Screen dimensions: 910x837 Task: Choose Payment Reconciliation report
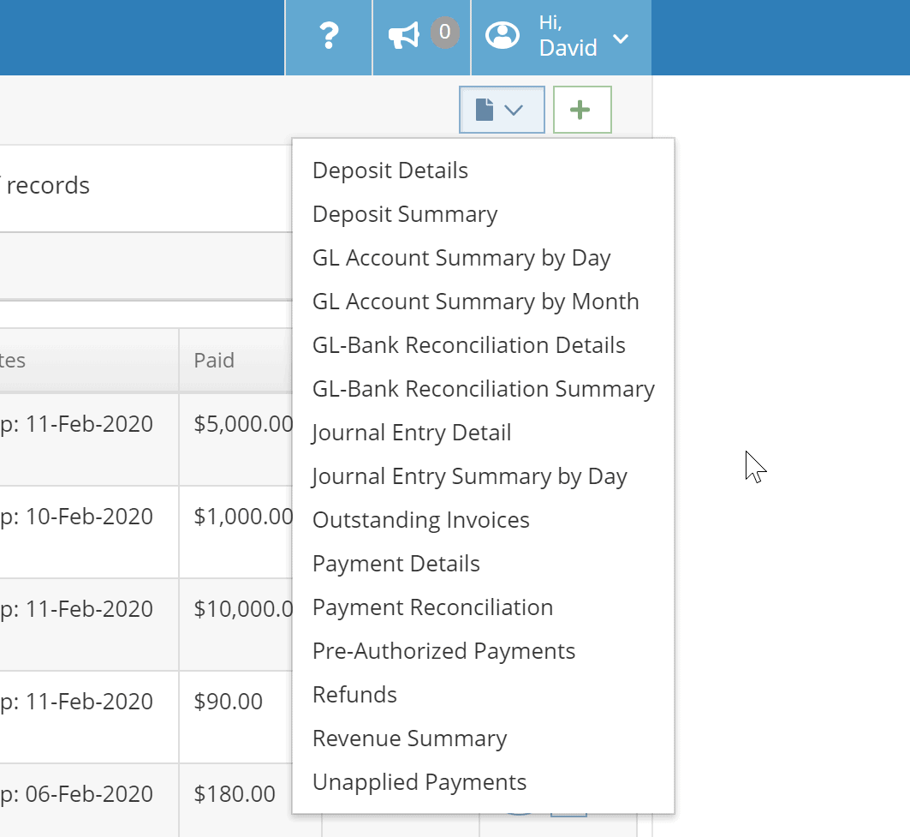click(432, 607)
